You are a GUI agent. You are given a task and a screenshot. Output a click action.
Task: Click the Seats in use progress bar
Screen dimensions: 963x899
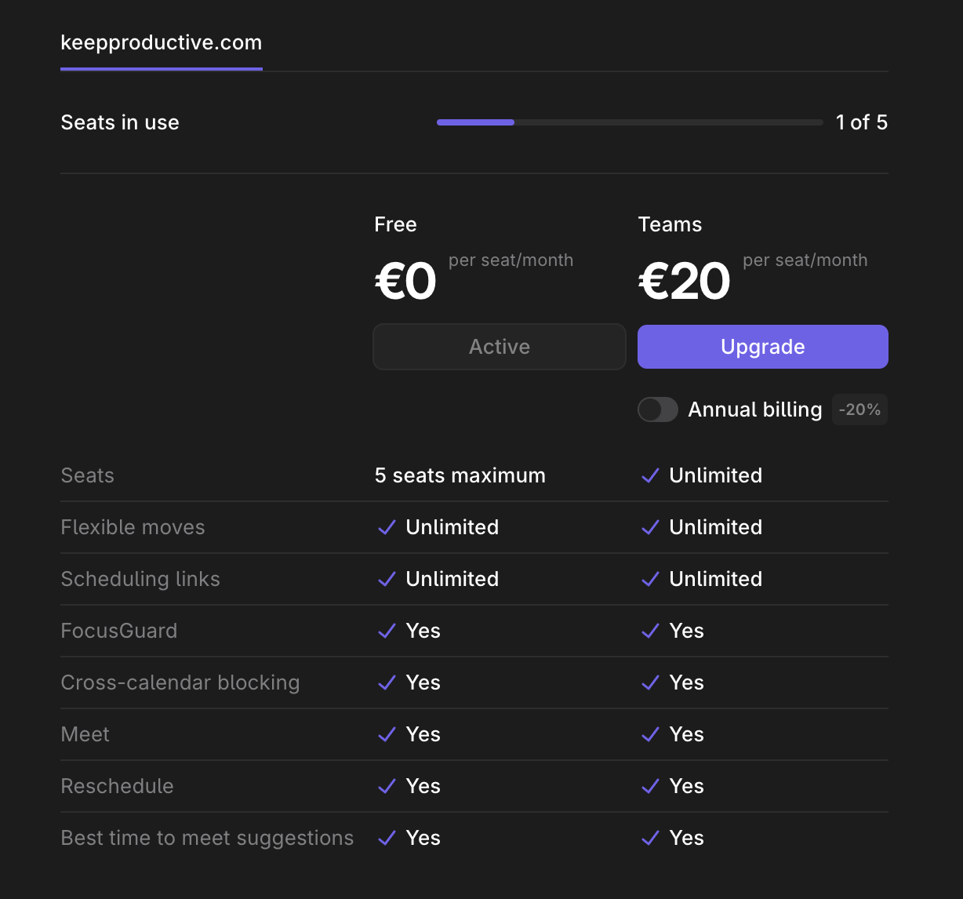(629, 122)
